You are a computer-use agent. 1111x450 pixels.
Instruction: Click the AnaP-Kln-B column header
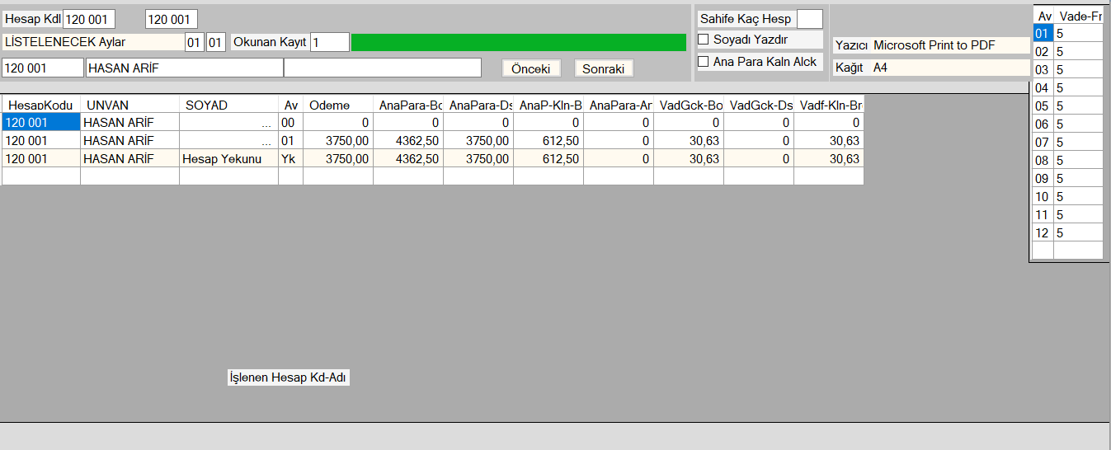pos(548,105)
